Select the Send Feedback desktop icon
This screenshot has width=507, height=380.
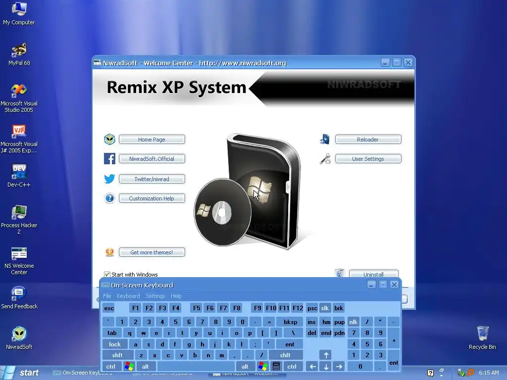tap(19, 297)
